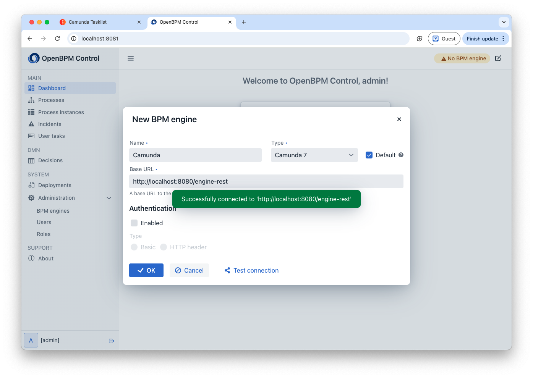This screenshot has height=378, width=533.
Task: View site information icon in address bar
Action: click(74, 39)
